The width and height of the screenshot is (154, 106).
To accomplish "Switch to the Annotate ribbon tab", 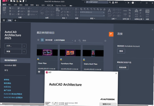I will coord(15,5).
